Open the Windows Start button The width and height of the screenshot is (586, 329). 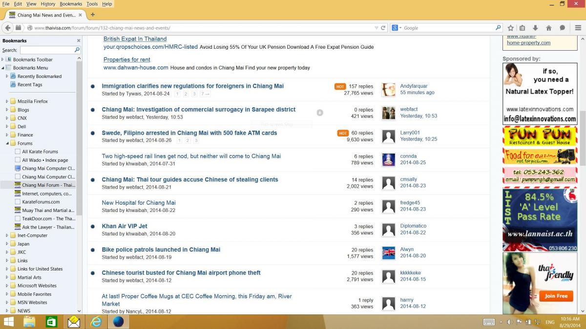9,322
